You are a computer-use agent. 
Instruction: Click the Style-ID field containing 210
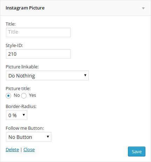pyautogui.click(x=38, y=54)
